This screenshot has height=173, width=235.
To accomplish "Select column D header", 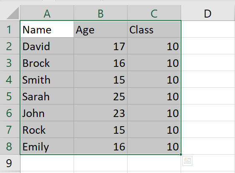I will pos(208,13).
